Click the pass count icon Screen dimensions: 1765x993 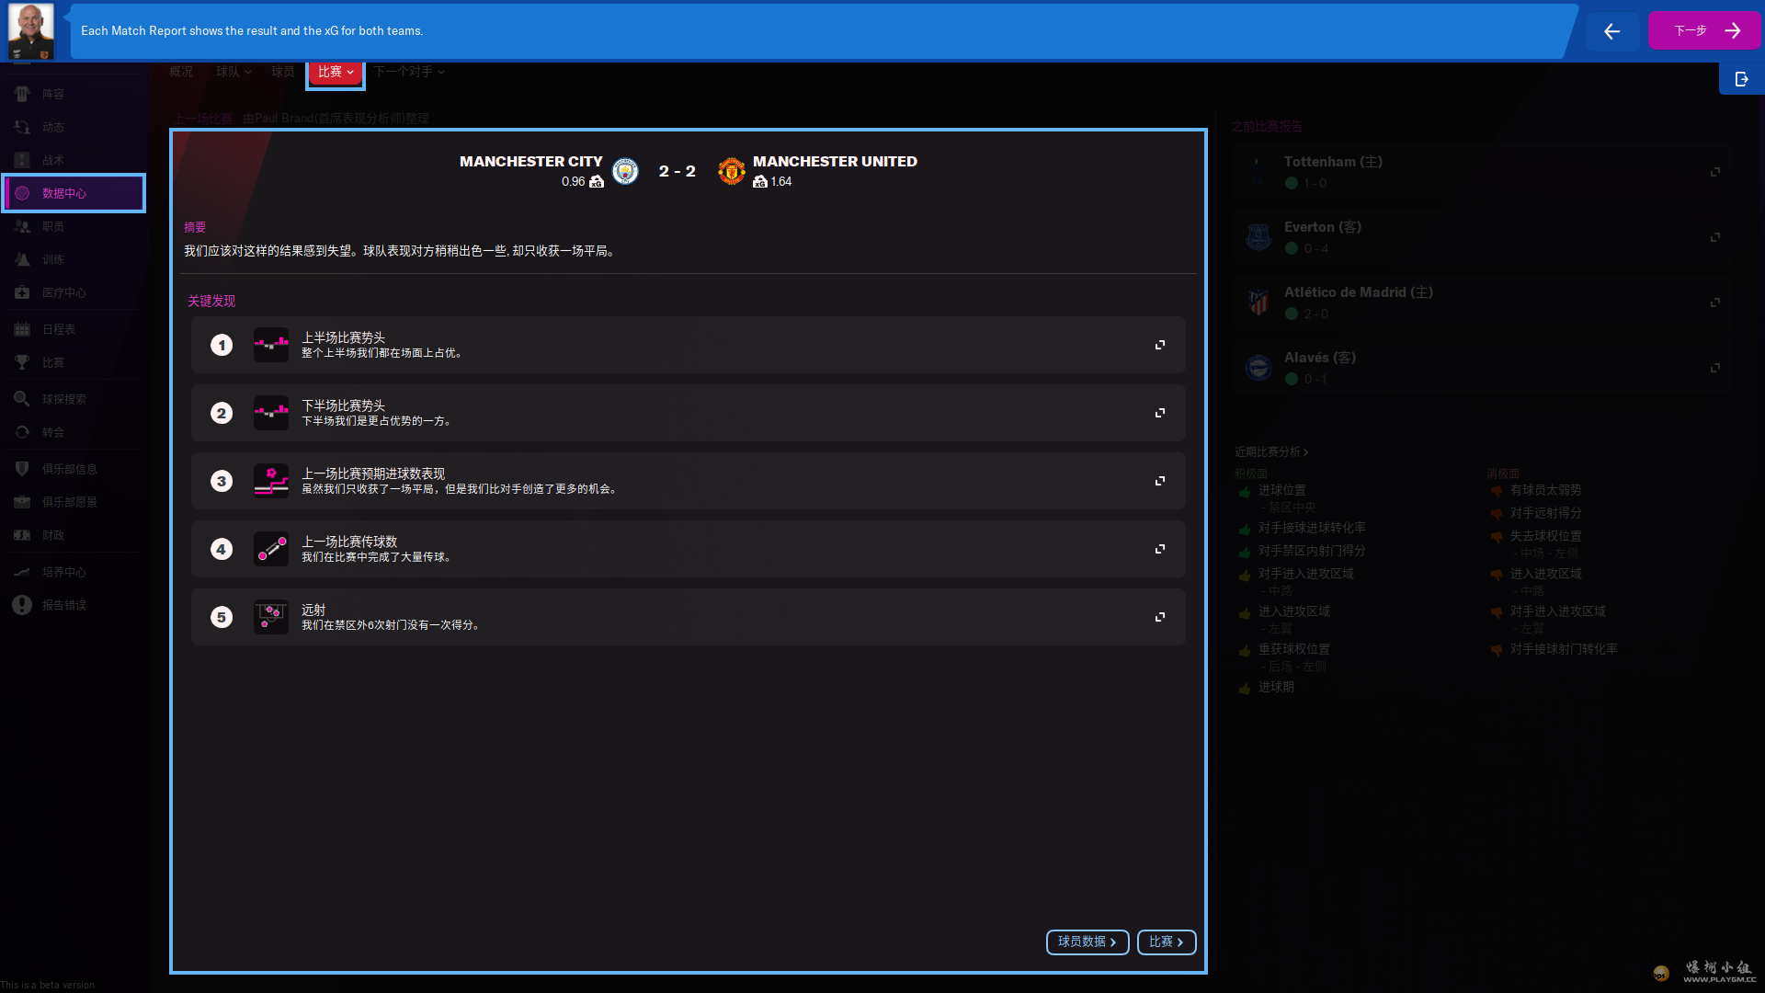pyautogui.click(x=271, y=549)
